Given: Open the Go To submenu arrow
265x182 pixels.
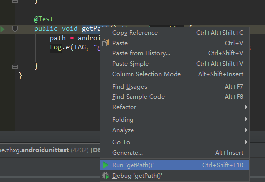Looking at the screenshot, I should coord(246,142).
